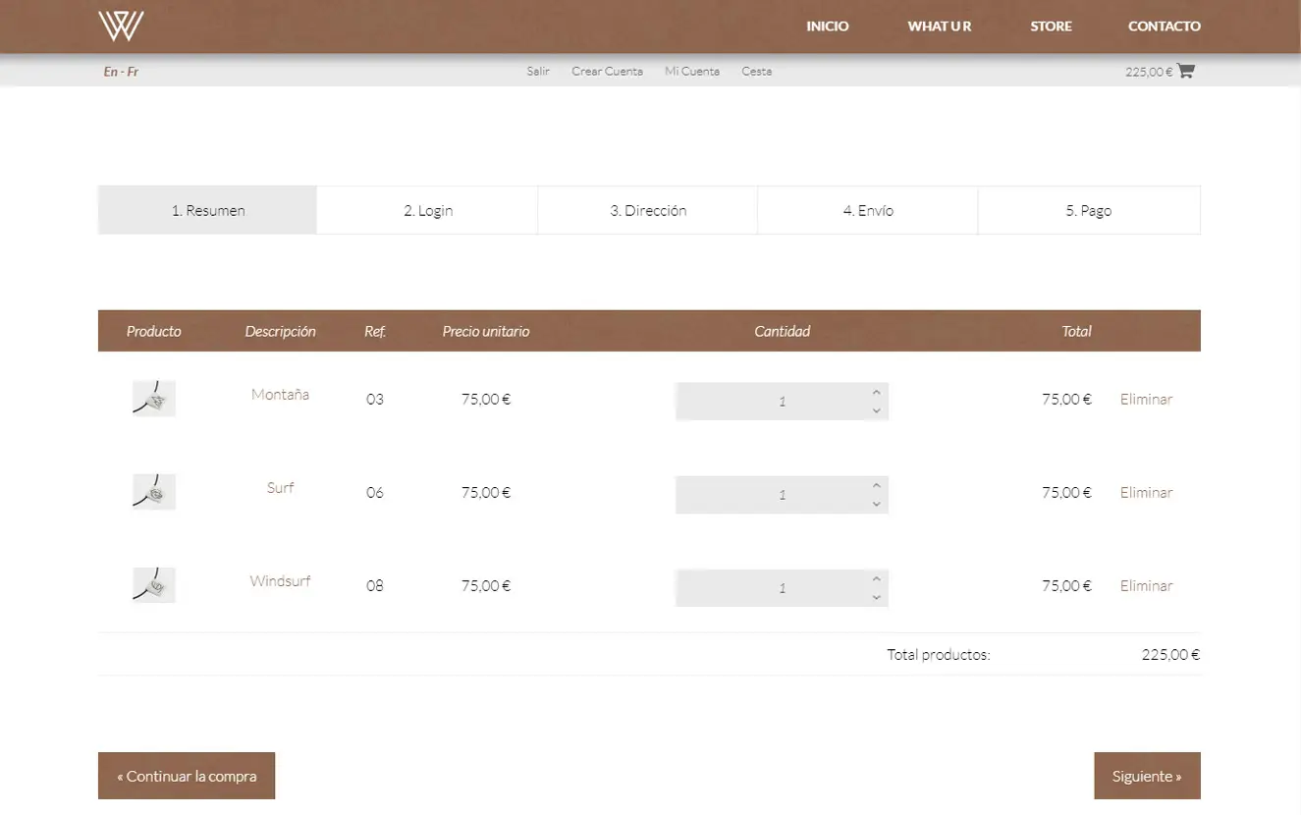
Task: Switch to the 5. Pago tab
Action: pos(1088,211)
